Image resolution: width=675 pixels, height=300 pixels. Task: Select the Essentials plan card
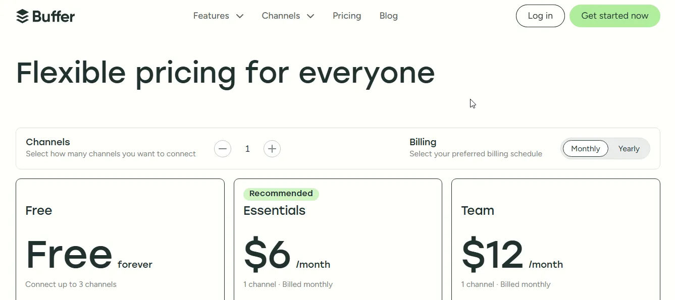tap(338, 239)
